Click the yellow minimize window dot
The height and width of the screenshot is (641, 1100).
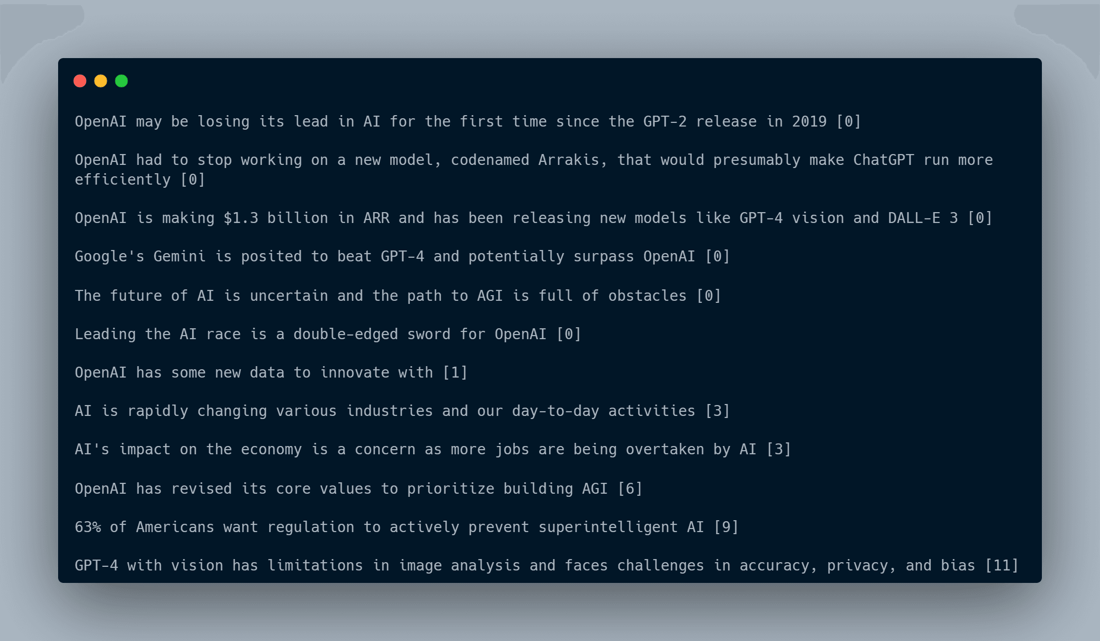tap(101, 81)
